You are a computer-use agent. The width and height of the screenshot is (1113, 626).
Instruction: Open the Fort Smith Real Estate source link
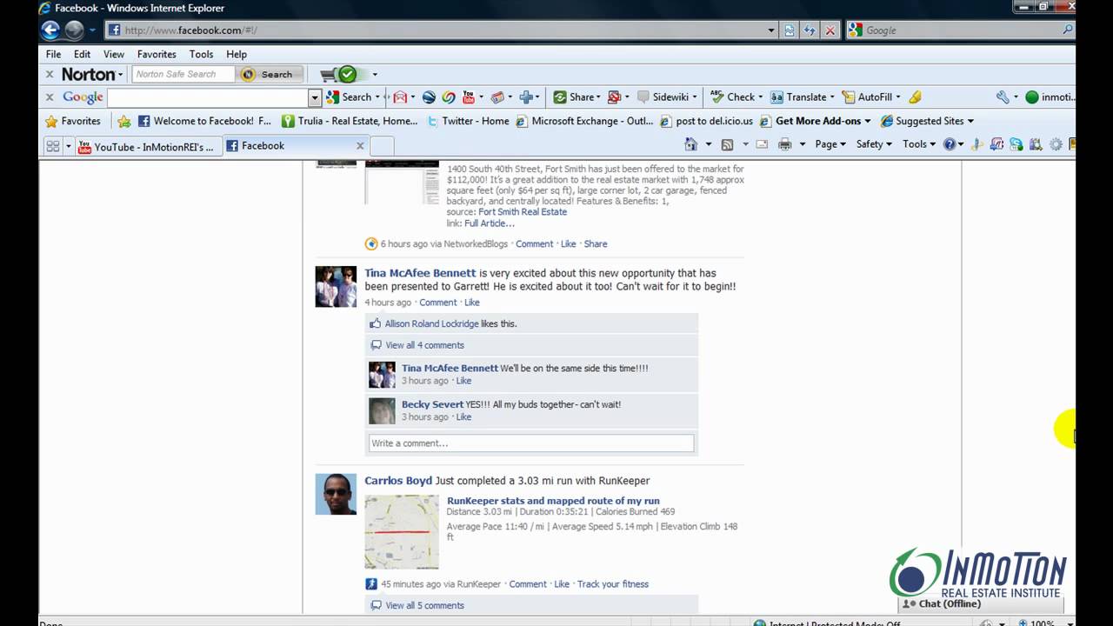pos(523,212)
